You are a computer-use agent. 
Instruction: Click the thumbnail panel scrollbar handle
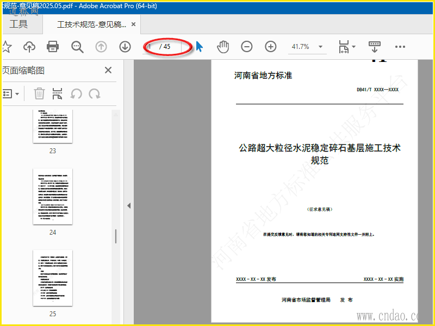pyautogui.click(x=116, y=236)
